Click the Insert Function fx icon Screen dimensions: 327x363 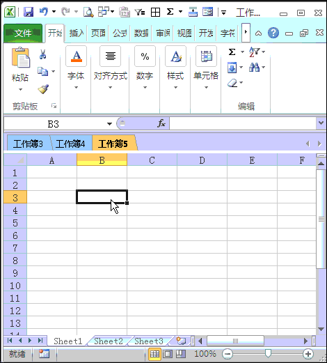click(x=161, y=123)
